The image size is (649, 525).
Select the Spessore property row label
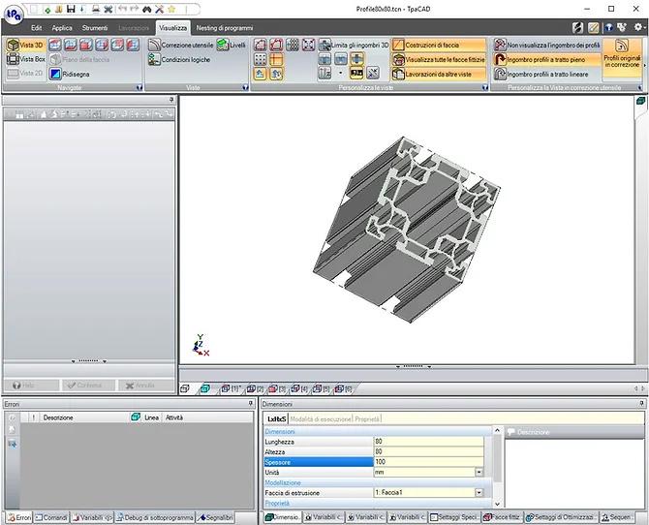(x=319, y=462)
